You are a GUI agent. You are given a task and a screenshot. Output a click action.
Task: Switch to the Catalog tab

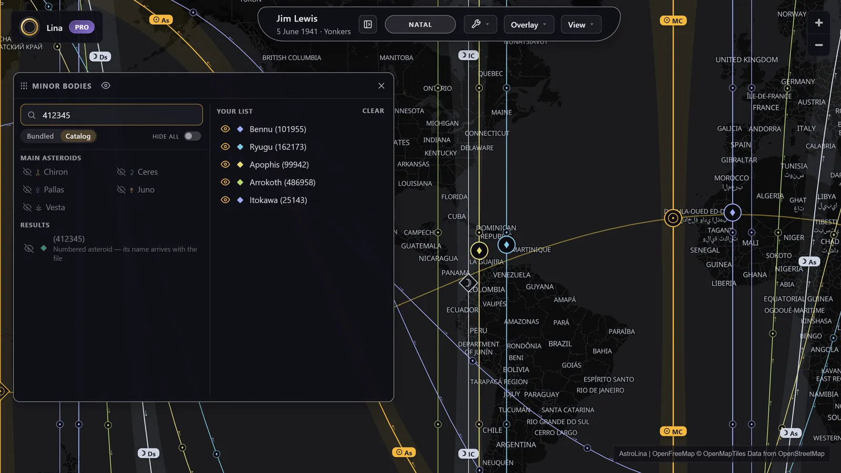click(x=78, y=136)
